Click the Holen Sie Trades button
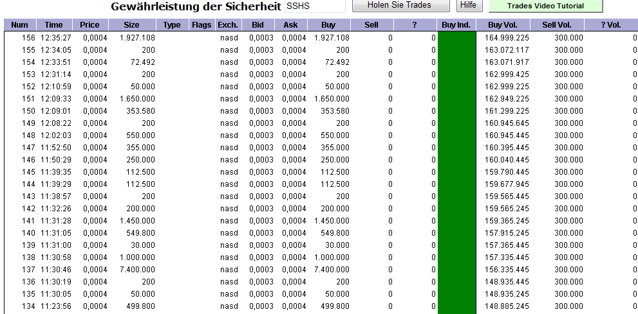638x314 pixels. pos(401,5)
